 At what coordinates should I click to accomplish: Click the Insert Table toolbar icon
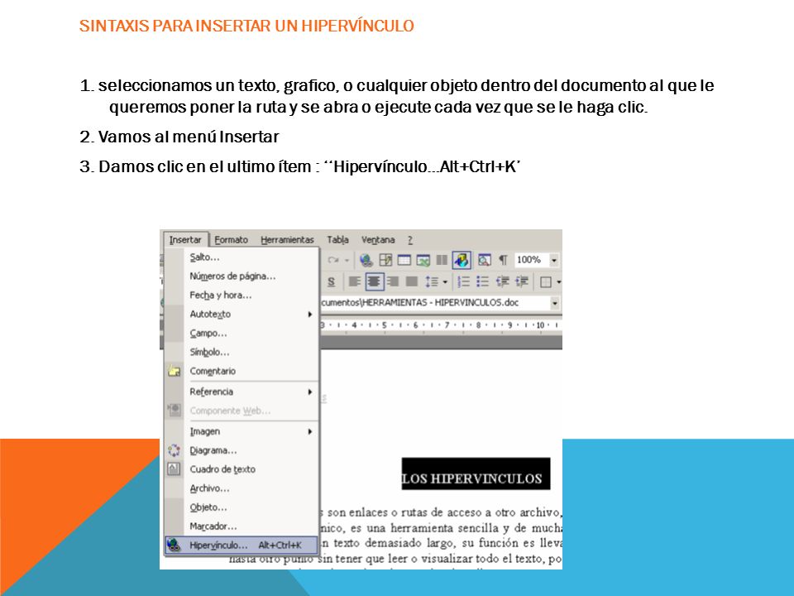pos(404,260)
